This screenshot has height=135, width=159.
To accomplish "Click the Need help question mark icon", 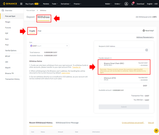I will (x=144, y=30).
